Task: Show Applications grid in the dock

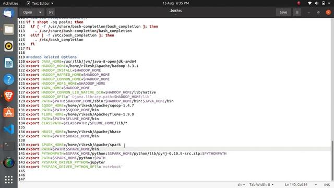Action: 8,180
